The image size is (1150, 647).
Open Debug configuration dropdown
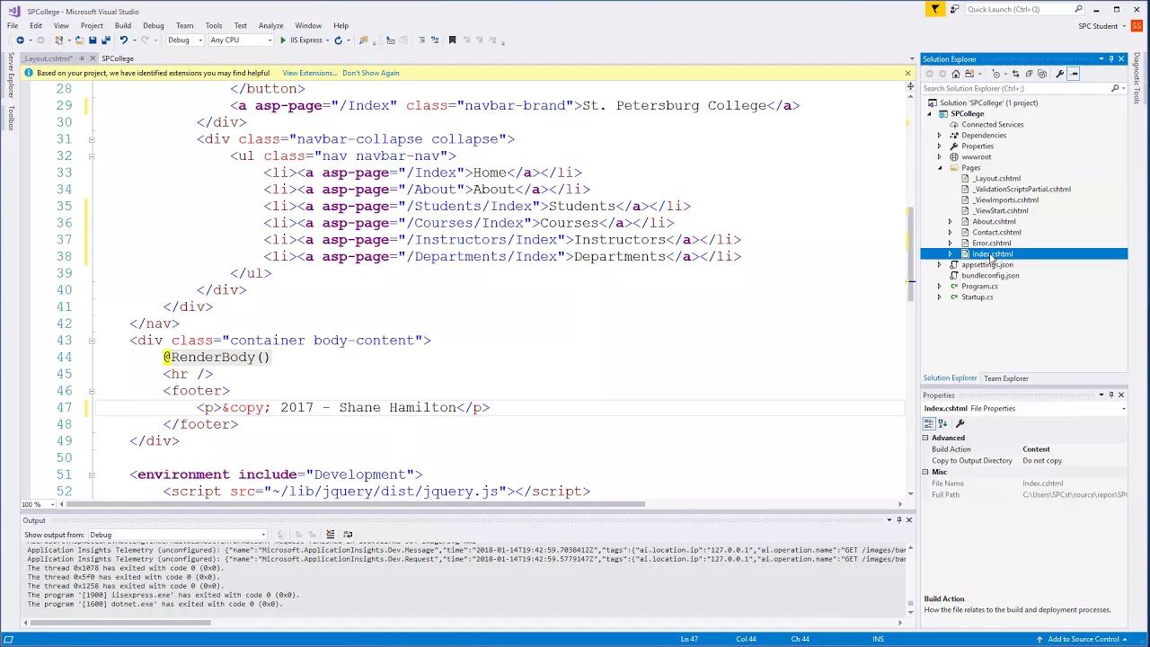185,40
